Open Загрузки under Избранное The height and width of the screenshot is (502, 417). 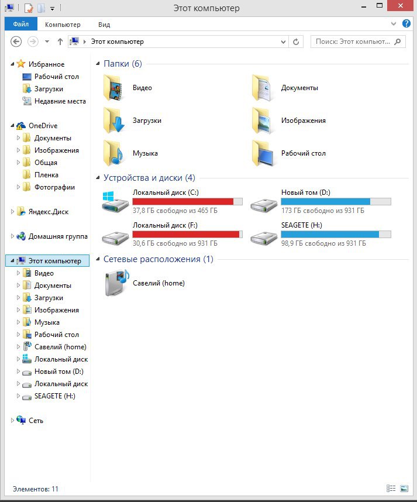click(x=49, y=89)
